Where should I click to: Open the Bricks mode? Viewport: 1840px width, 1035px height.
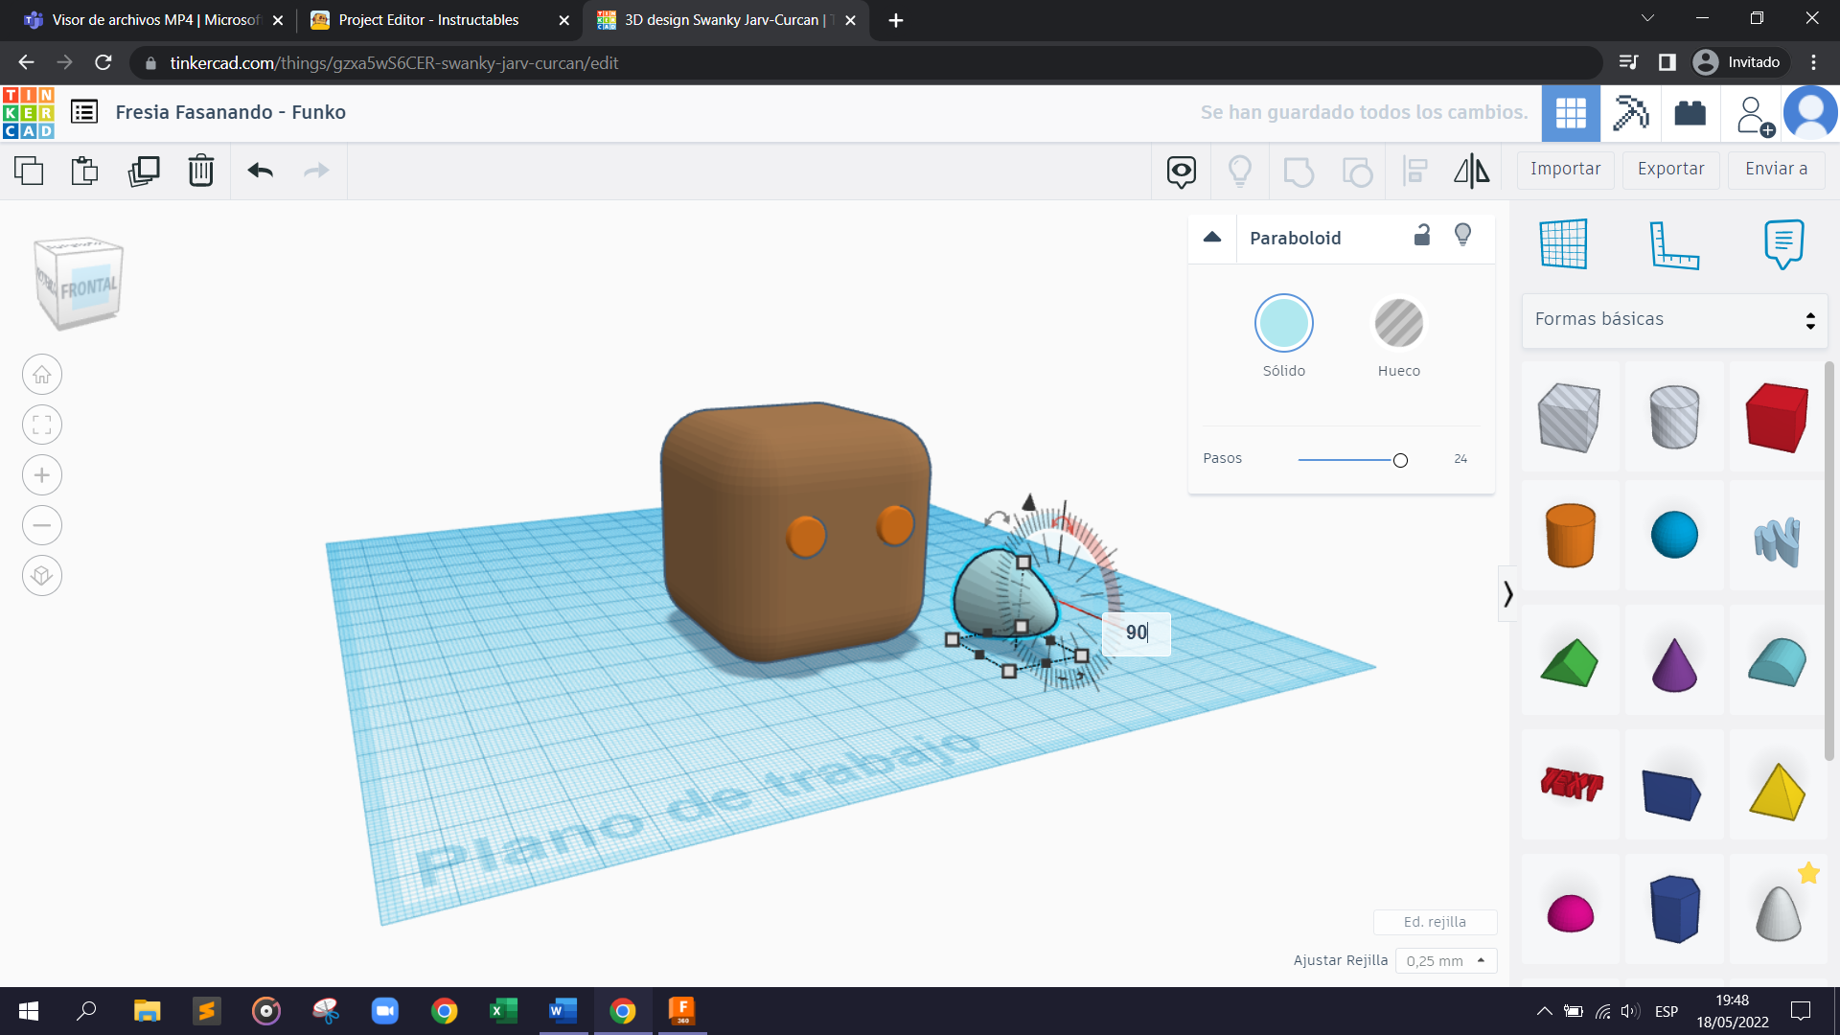(x=1690, y=113)
